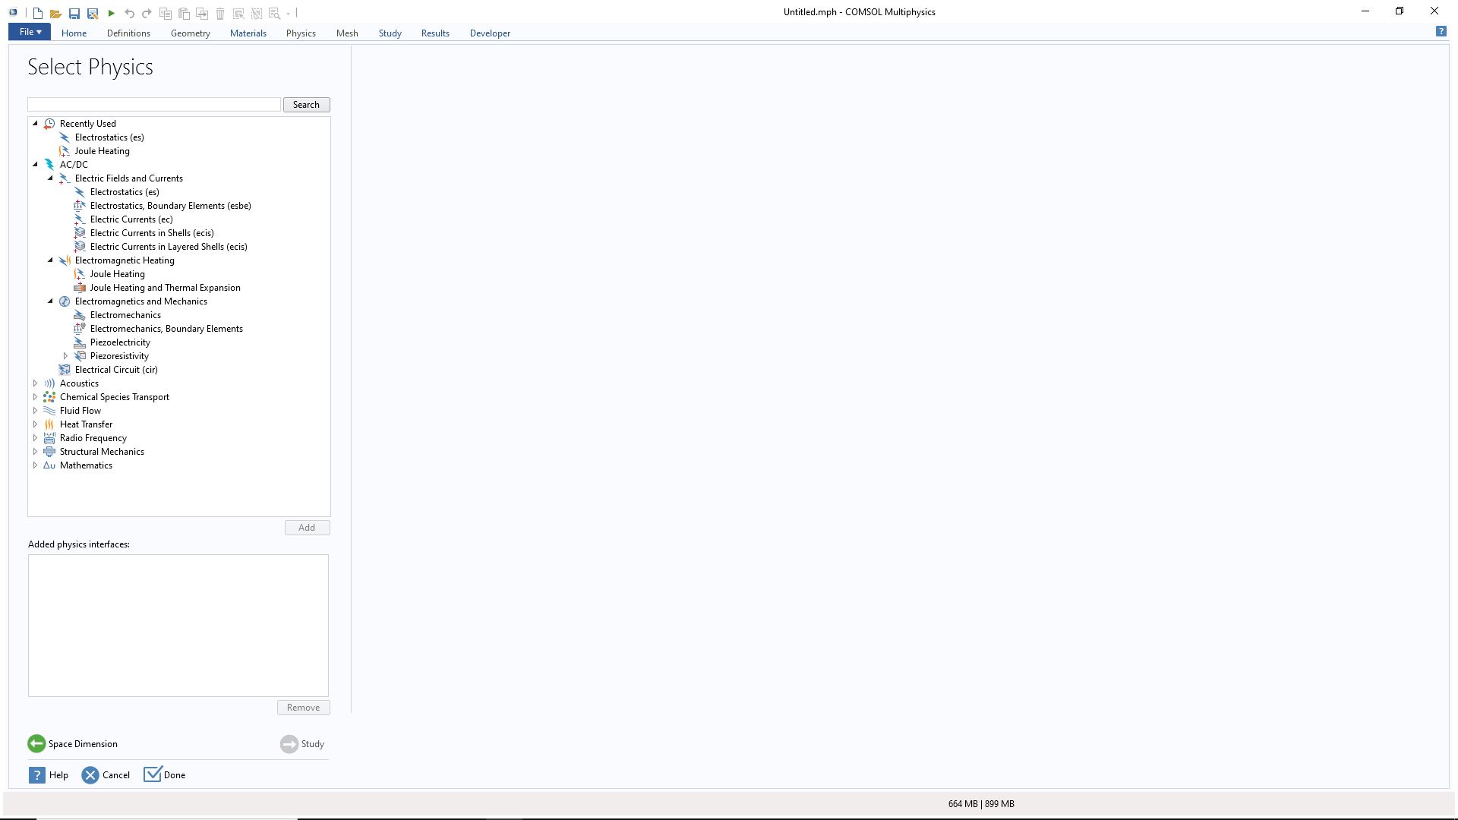Click the Open folder icon
This screenshot has width=1458, height=820.
coord(55,13)
